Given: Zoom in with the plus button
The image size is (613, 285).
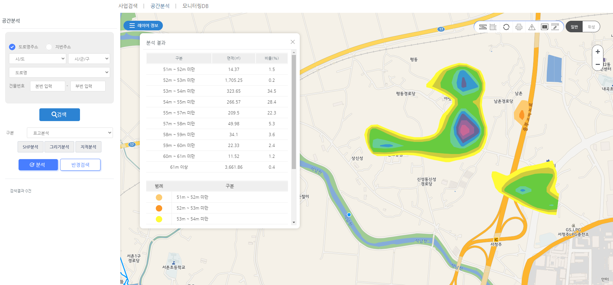Looking at the screenshot, I should click(x=597, y=52).
